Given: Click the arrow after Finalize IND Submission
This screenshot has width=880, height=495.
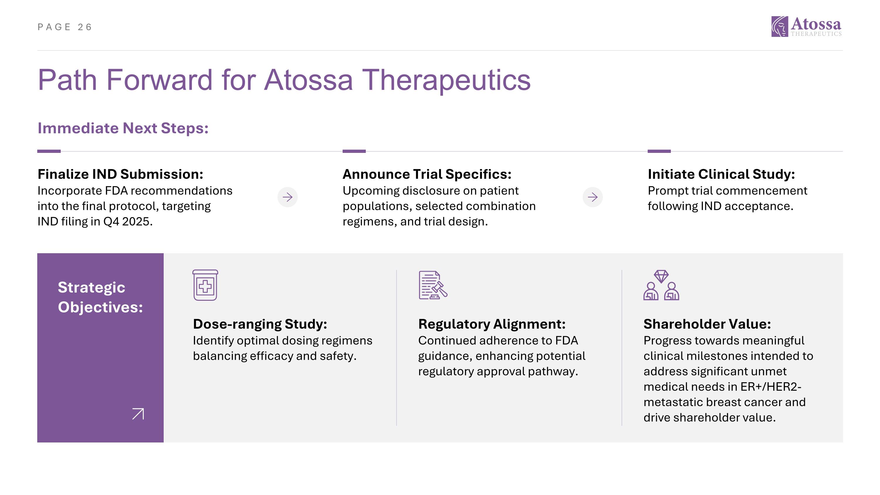Looking at the screenshot, I should point(287,197).
